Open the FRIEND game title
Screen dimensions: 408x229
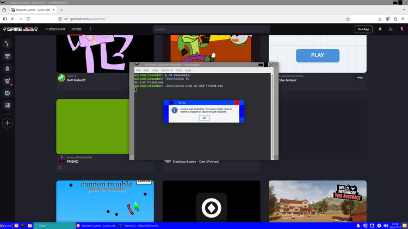pos(72,162)
